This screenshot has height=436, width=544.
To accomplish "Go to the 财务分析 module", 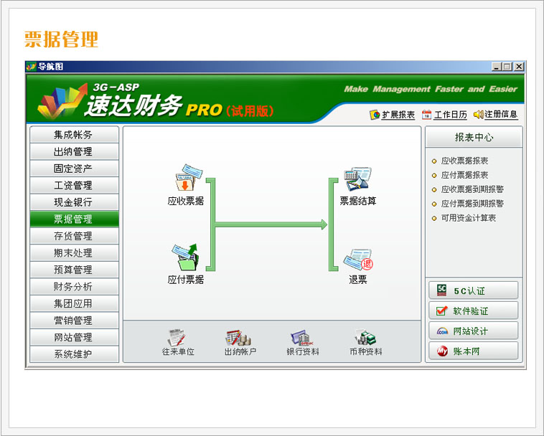I will click(x=74, y=287).
